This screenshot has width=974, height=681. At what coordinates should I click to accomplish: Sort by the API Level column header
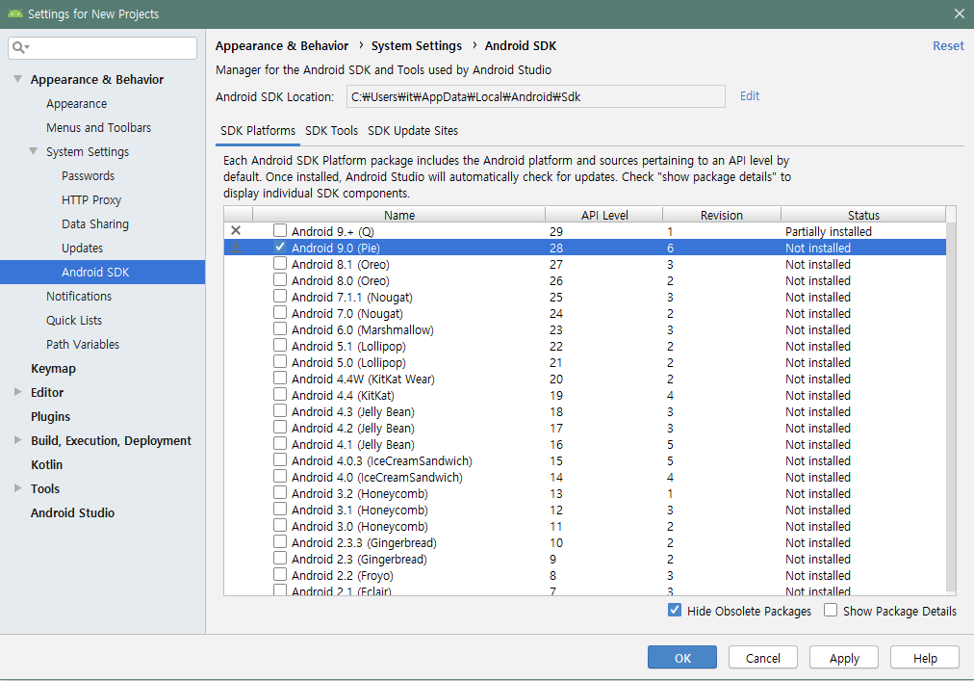point(604,215)
